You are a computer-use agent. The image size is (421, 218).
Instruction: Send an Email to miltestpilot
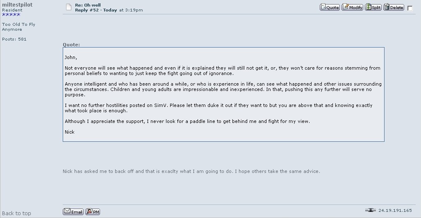pos(73,211)
